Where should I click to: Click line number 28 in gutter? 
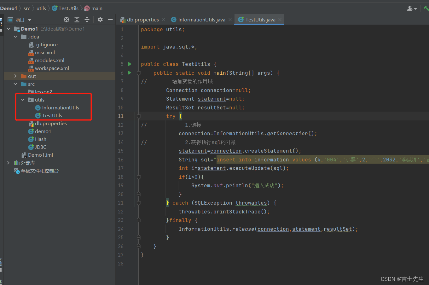pos(121,264)
